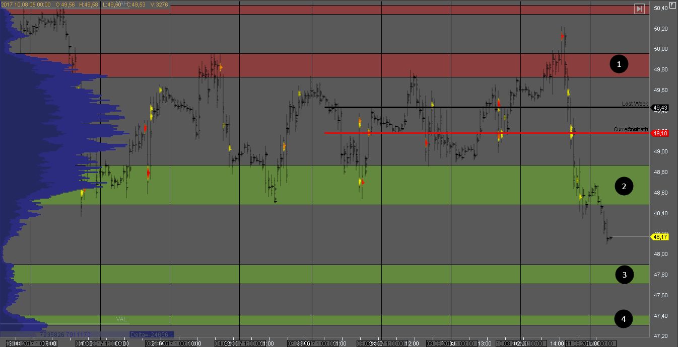Click the black circle marker numbered 1
Image resolution: width=678 pixels, height=347 pixels.
pos(619,64)
